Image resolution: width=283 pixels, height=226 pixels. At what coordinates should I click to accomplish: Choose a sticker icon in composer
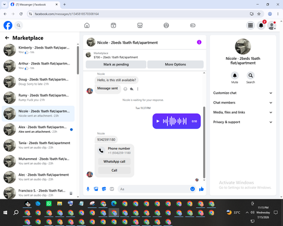(104, 189)
